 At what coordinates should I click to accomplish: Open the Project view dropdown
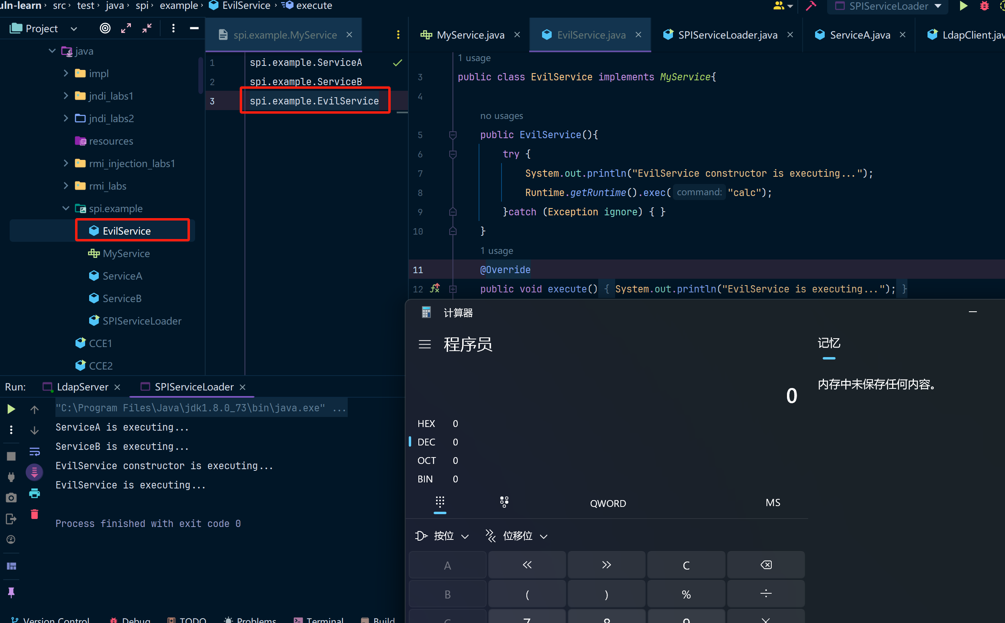tap(74, 29)
